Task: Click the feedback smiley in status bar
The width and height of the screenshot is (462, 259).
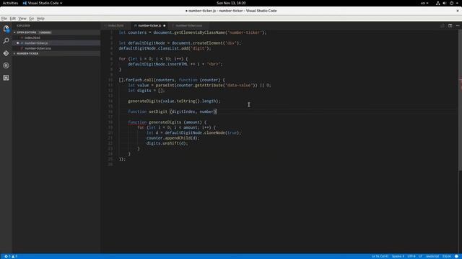Action: (x=456, y=256)
